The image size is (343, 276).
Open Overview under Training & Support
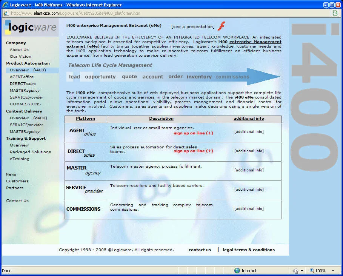pyautogui.click(x=19, y=145)
